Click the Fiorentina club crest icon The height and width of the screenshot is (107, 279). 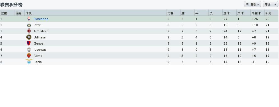pyautogui.click(x=29, y=19)
